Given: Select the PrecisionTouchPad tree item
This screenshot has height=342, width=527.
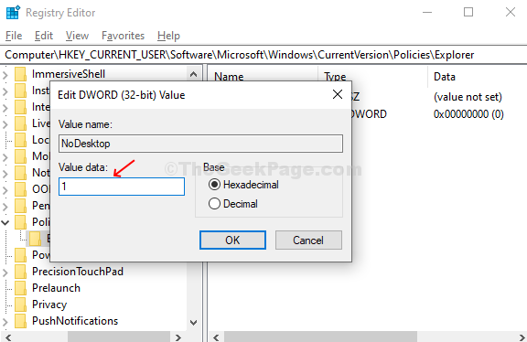Looking at the screenshot, I should click(78, 272).
